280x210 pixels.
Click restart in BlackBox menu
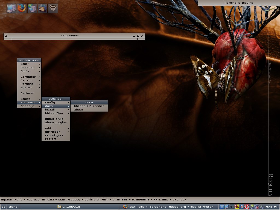(56, 139)
